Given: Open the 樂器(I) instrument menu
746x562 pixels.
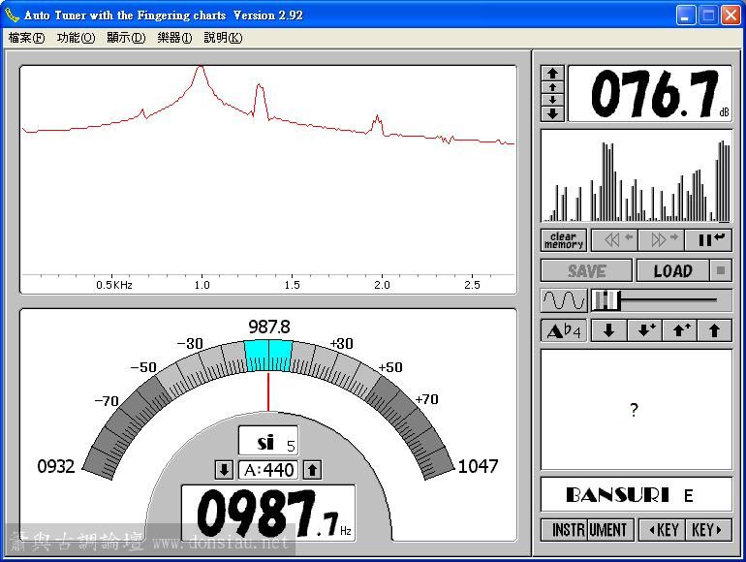Looking at the screenshot, I should pyautogui.click(x=174, y=38).
